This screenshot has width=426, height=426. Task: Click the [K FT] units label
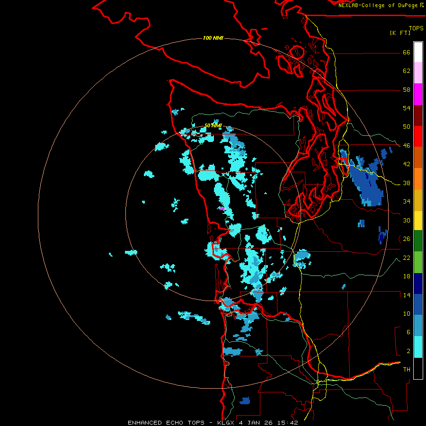coord(400,33)
